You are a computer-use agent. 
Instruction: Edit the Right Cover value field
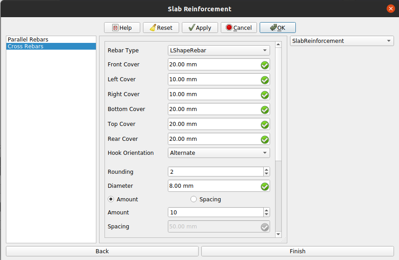click(218, 94)
